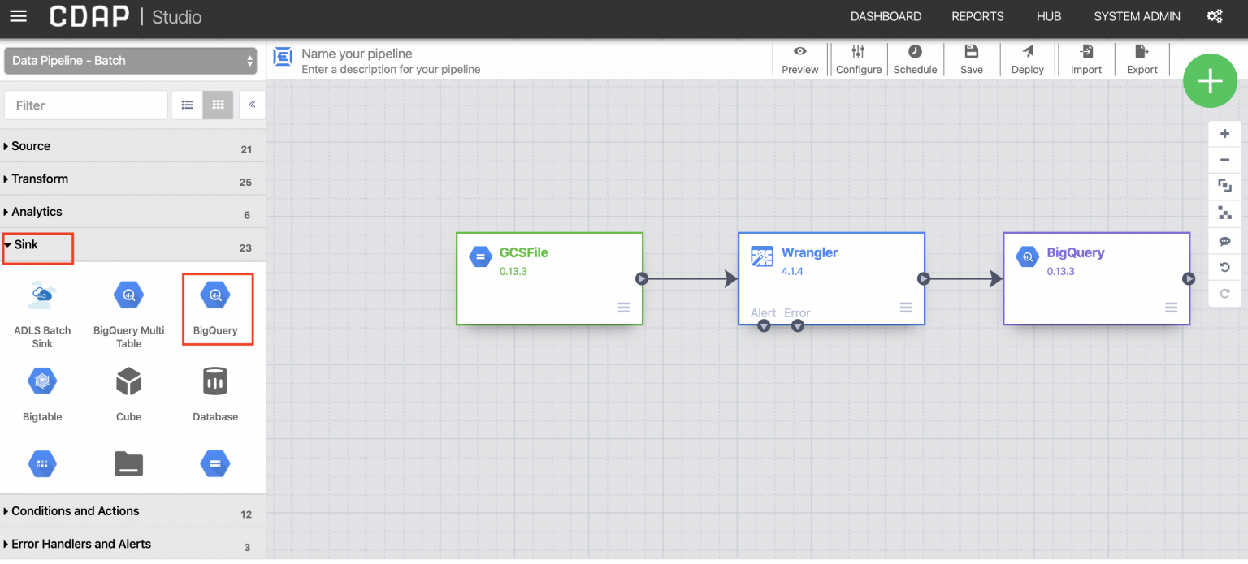1248x564 pixels.
Task: Open the Alert port on Wrangler node
Action: [x=764, y=325]
